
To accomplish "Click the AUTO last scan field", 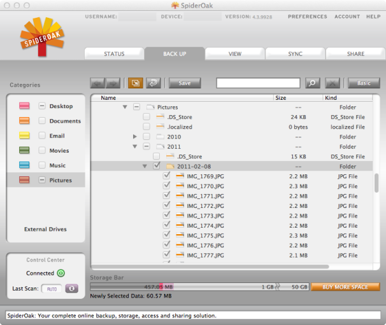I will pyautogui.click(x=52, y=289).
